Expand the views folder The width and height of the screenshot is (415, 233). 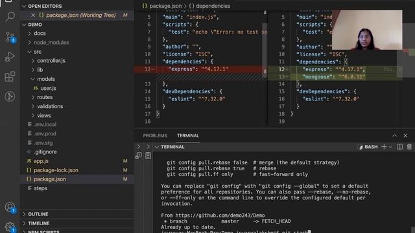click(x=44, y=115)
